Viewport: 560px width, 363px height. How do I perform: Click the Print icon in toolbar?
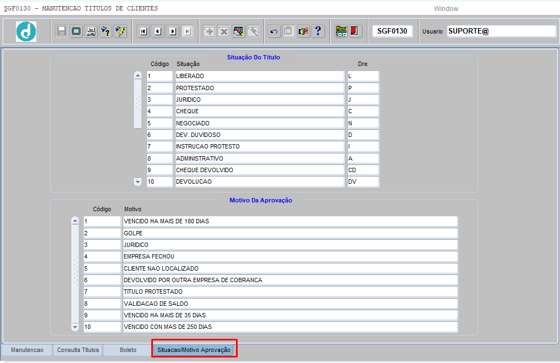(91, 31)
